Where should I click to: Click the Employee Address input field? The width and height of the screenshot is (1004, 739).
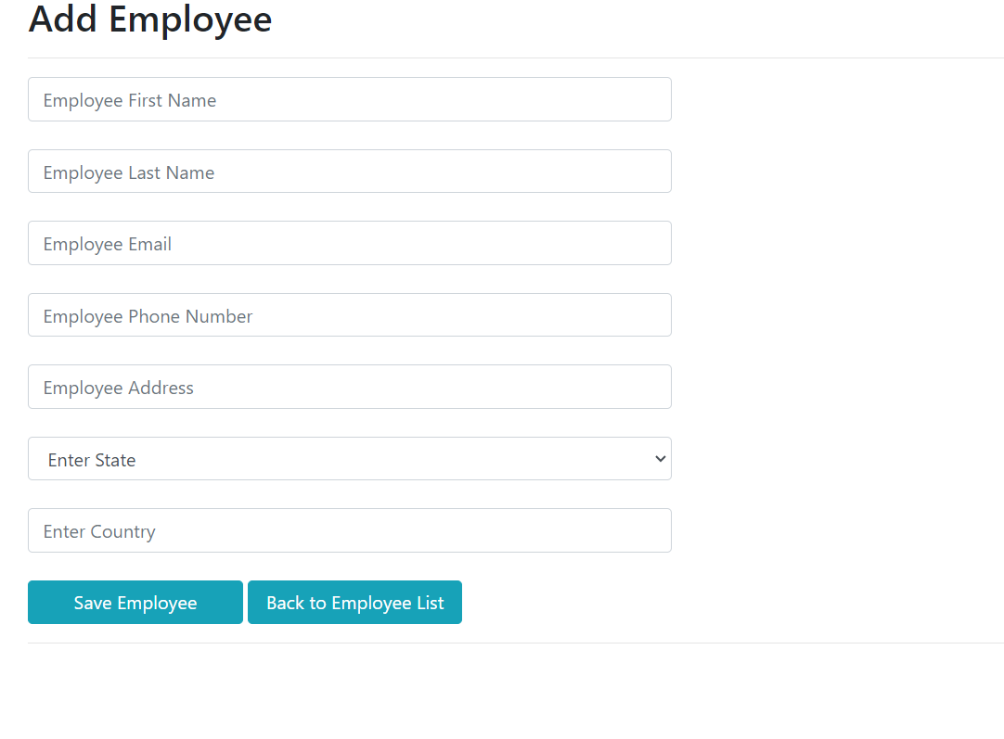tap(350, 387)
